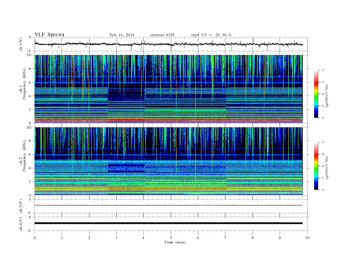Click the ch.1 spectrogram "2" kHz tick label
Screen dimensions: 346x267
click(31, 110)
